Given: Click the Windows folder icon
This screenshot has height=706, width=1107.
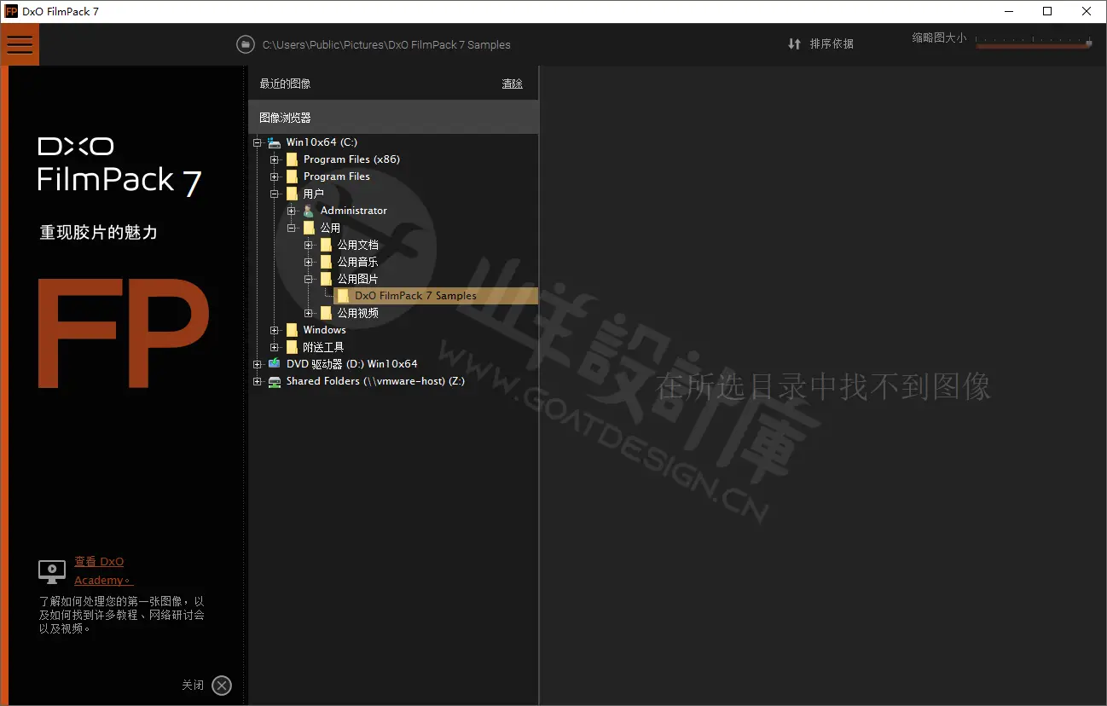Looking at the screenshot, I should pos(292,330).
